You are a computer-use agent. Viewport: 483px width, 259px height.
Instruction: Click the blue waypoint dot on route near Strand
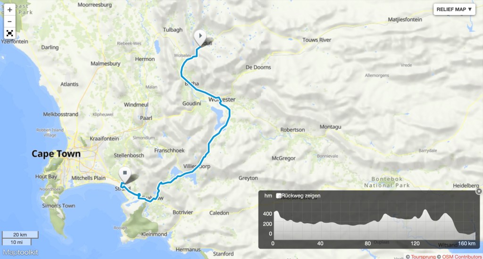click(x=139, y=195)
